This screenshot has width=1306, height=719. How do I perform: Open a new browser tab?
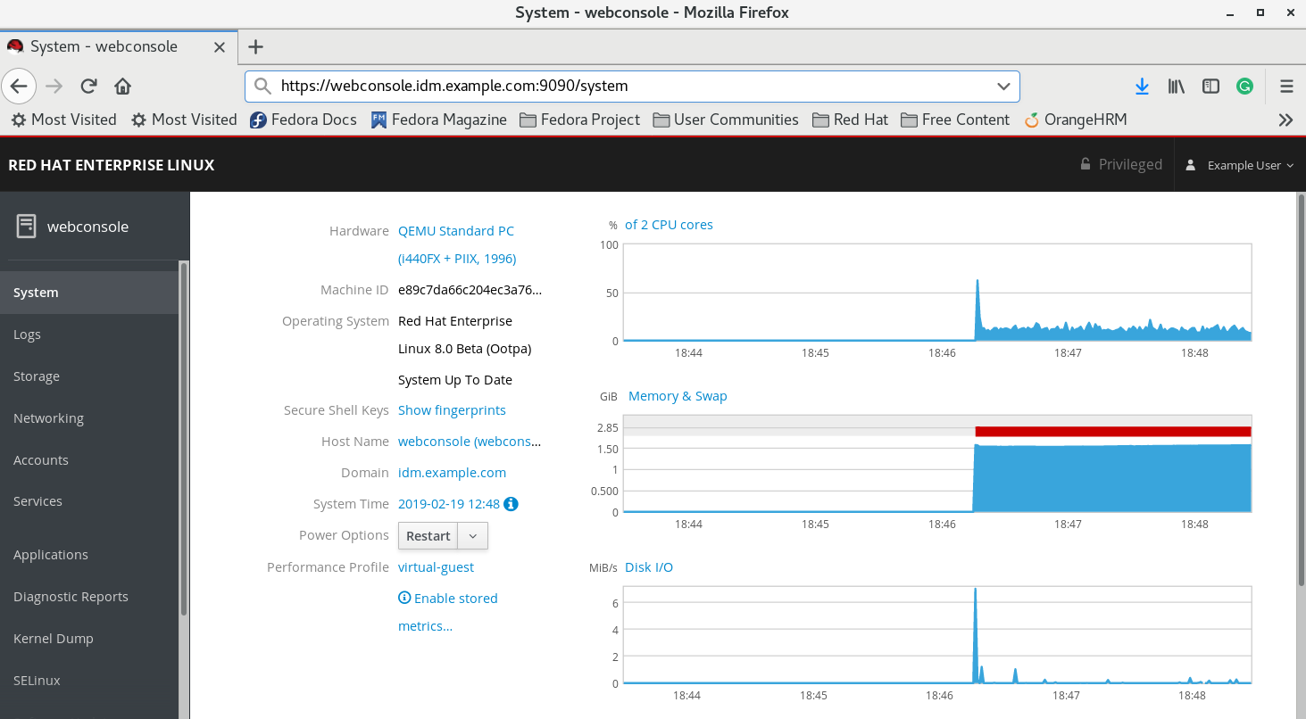255,46
